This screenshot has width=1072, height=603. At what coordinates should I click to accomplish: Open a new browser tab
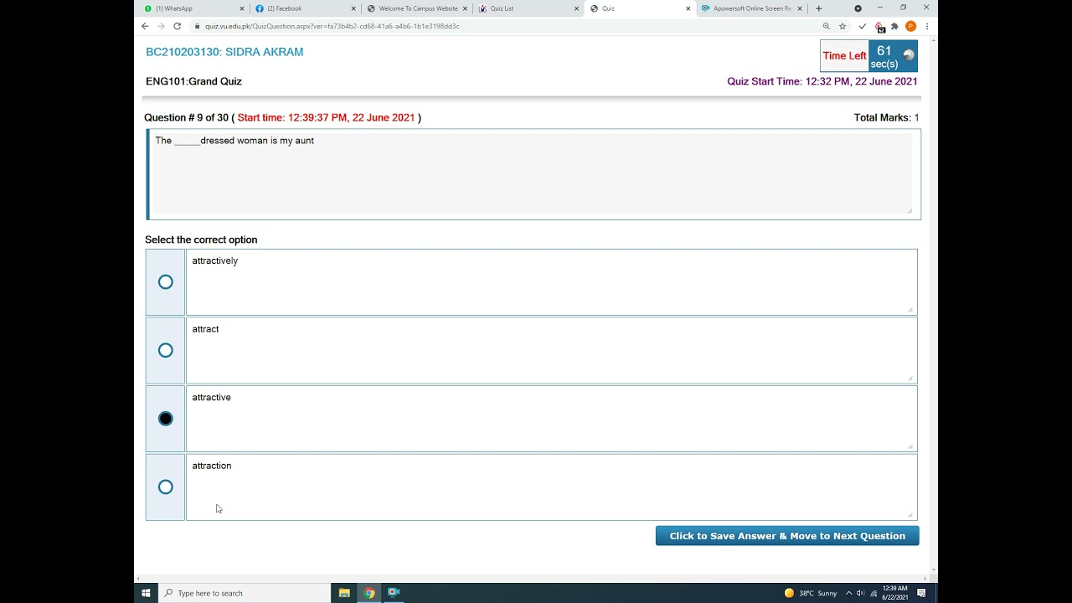(819, 8)
